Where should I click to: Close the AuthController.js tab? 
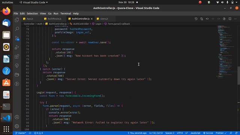pyautogui.click(x=91, y=19)
